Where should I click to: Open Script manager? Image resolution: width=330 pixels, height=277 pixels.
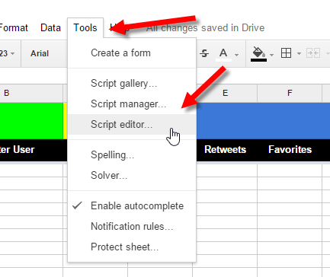pos(132,104)
